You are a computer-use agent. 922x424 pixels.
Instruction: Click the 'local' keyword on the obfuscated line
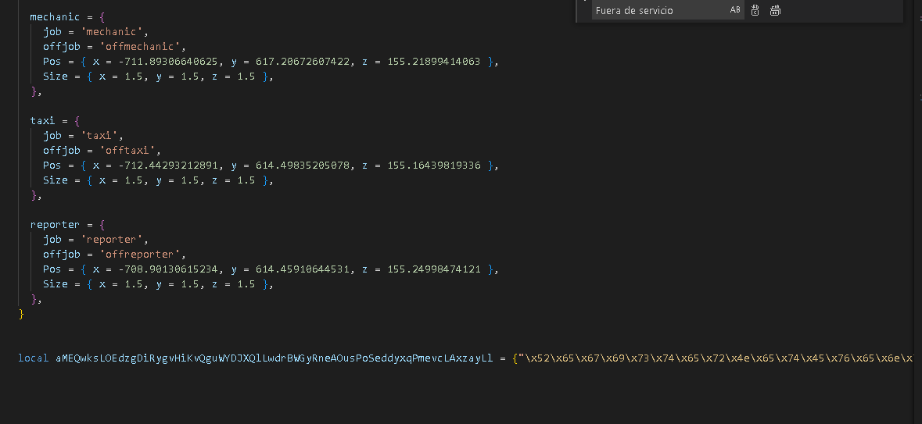pyautogui.click(x=33, y=358)
